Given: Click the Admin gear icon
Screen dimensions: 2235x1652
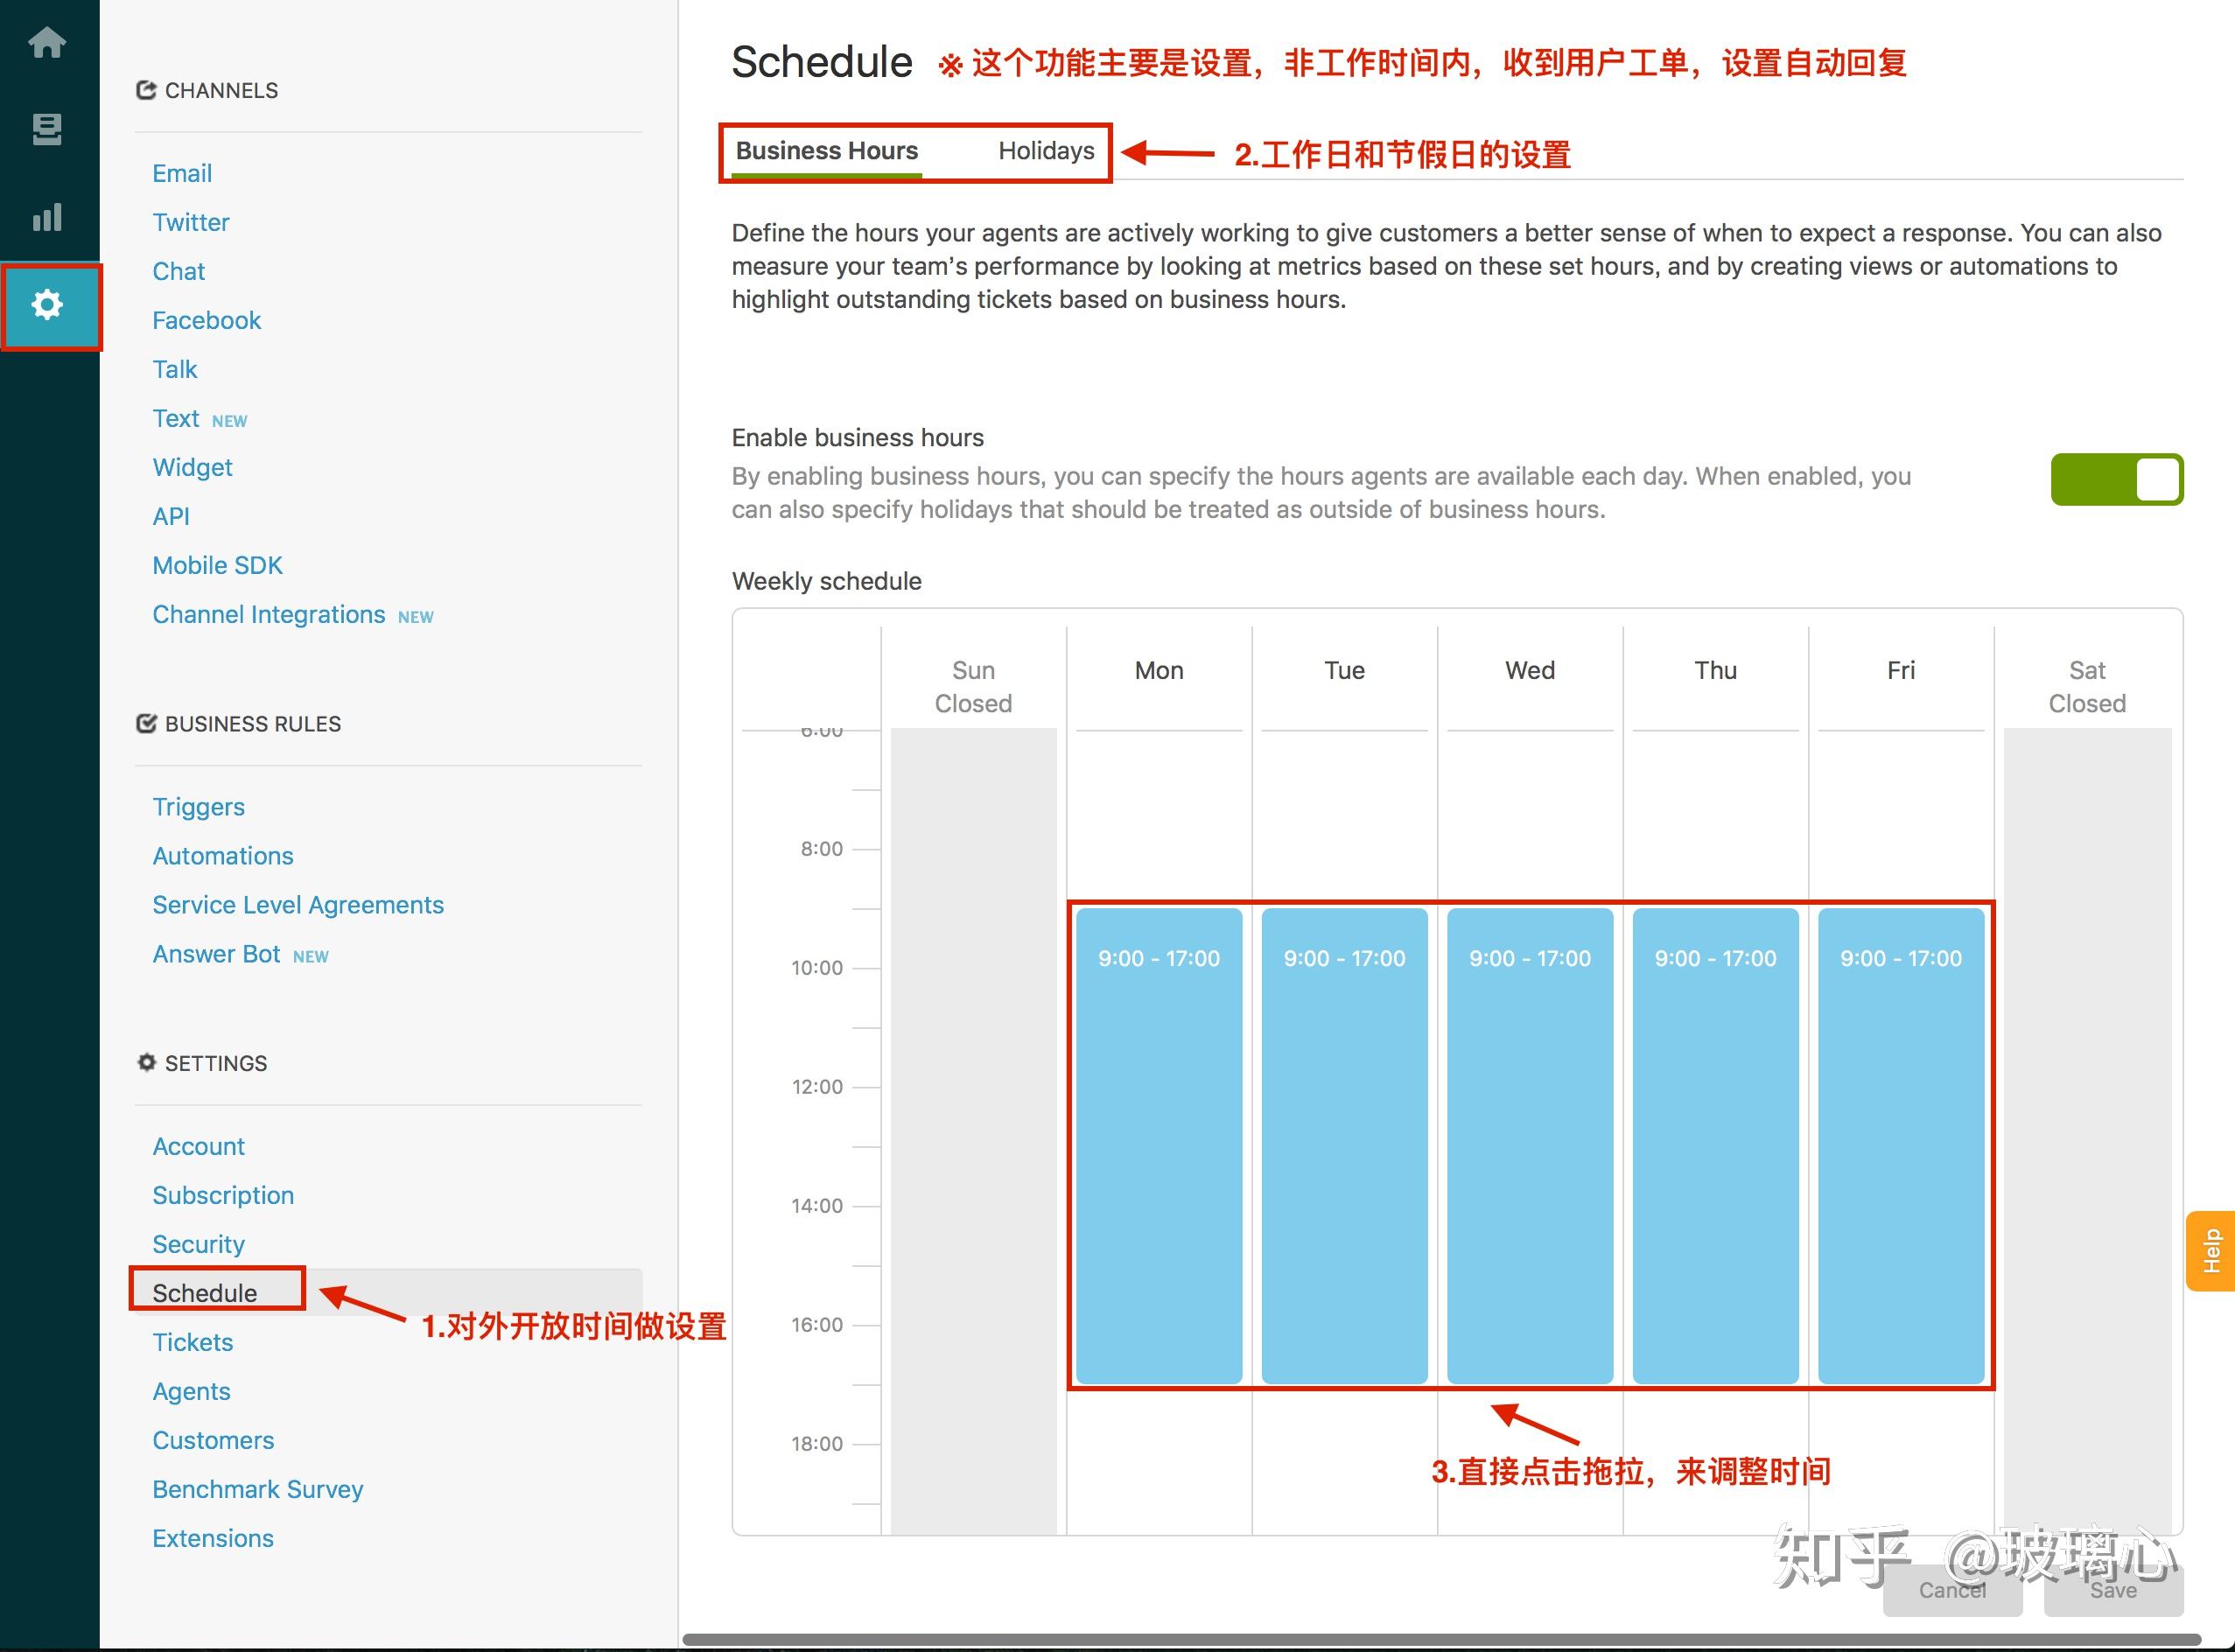Looking at the screenshot, I should coord(47,305).
